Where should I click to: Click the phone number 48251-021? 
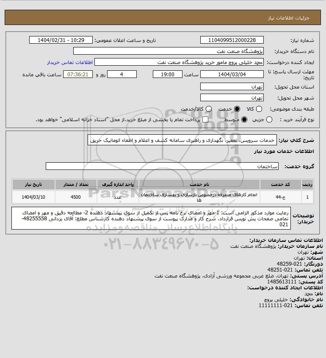pos(280,270)
